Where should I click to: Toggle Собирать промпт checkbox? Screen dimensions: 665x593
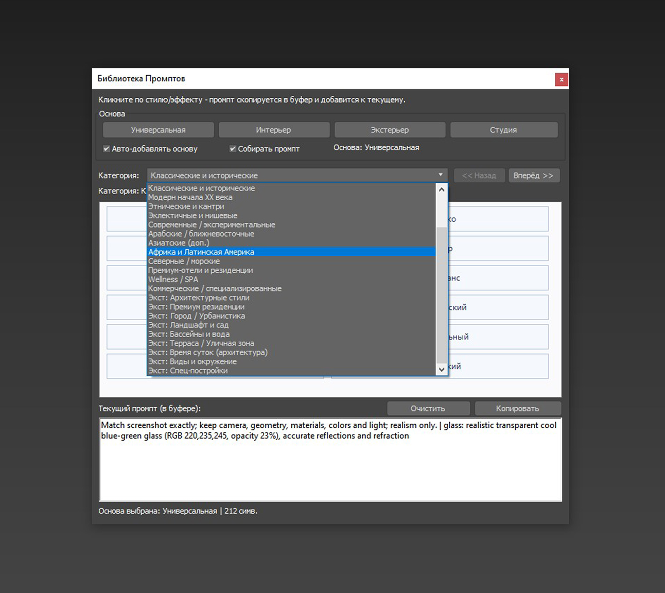(x=233, y=149)
